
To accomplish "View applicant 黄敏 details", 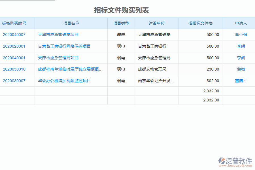I will [241, 69].
